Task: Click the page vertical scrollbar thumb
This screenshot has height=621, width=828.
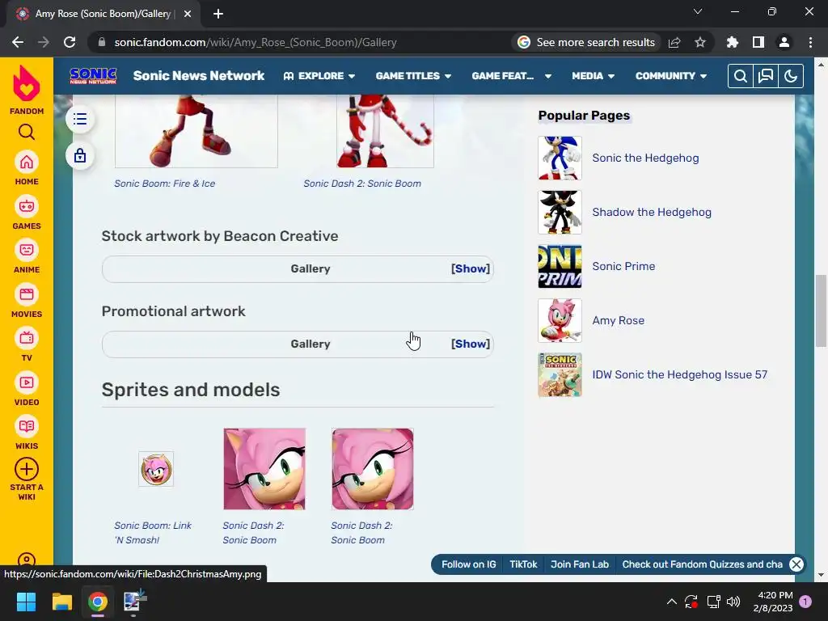Action: coord(821,310)
